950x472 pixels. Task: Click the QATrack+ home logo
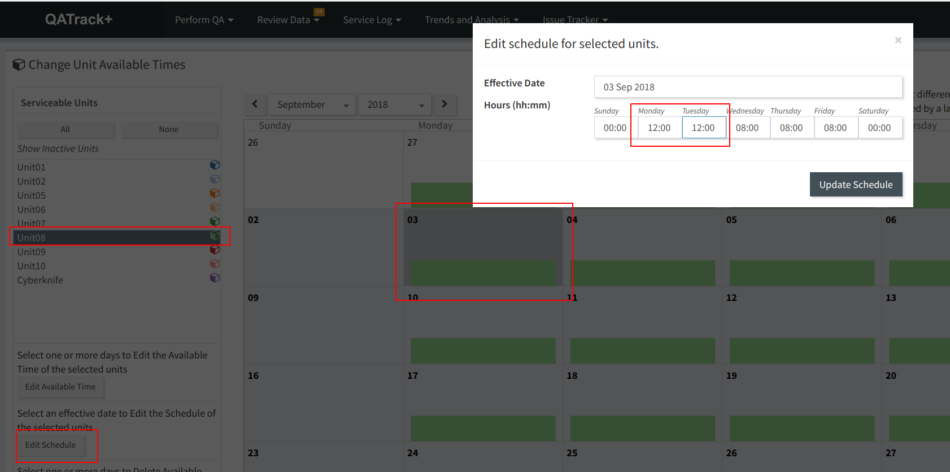79,19
